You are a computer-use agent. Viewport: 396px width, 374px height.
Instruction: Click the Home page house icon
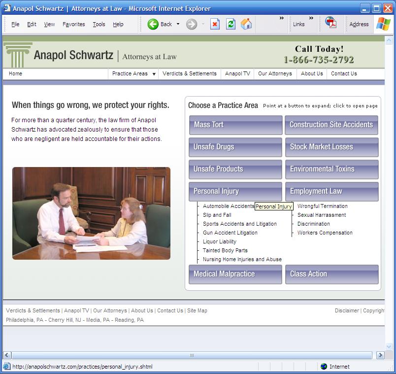pos(246,24)
